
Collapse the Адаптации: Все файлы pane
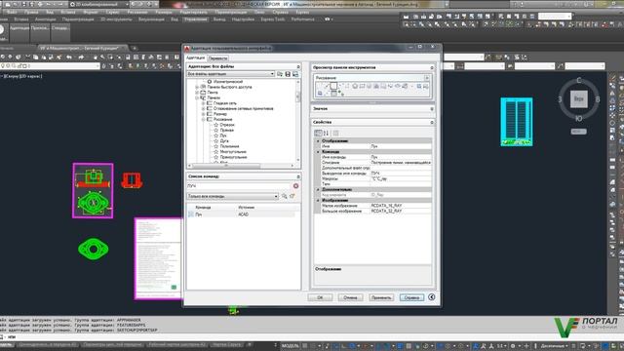(298, 67)
